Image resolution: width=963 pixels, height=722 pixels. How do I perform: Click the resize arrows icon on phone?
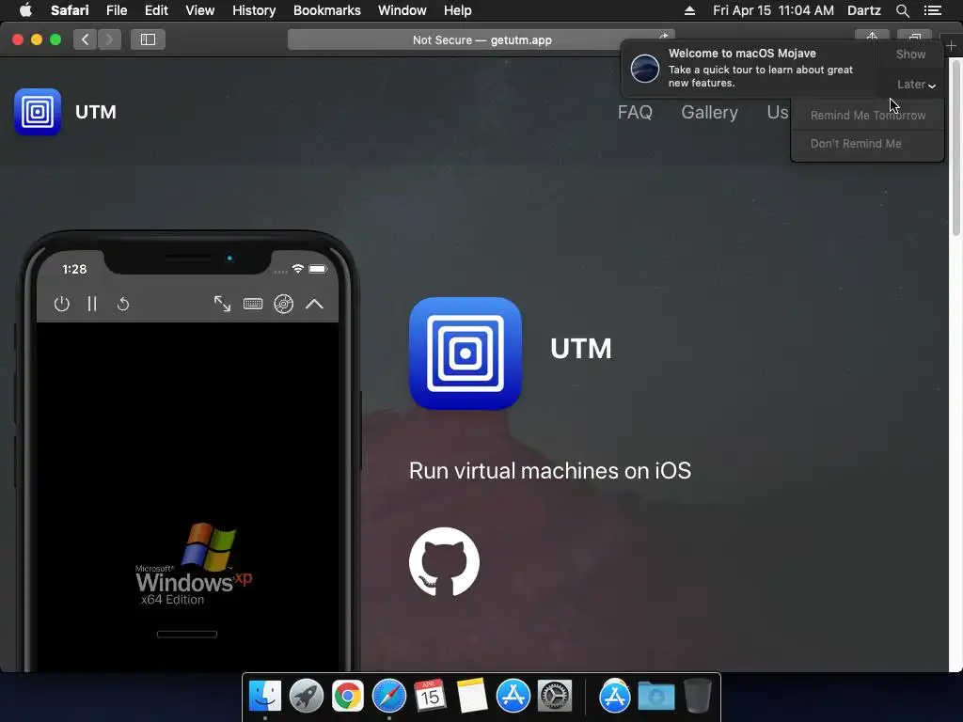pyautogui.click(x=222, y=304)
